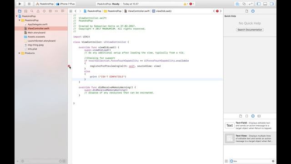Click the registerForPreviewing code line
The width and height of the screenshot is (291, 164).
click(125, 66)
